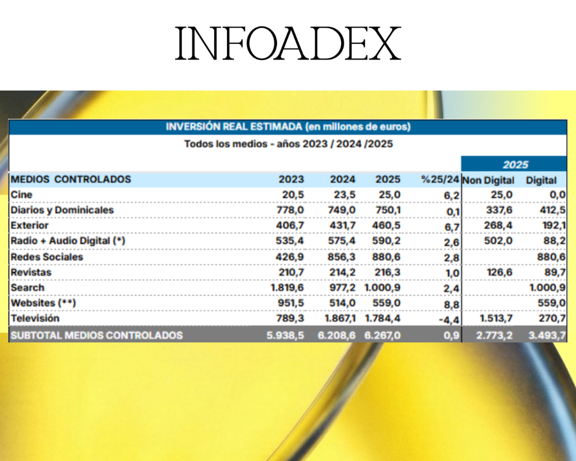Select Televisión 2025 value 1.784,4
The image size is (576, 461).
pos(382,318)
